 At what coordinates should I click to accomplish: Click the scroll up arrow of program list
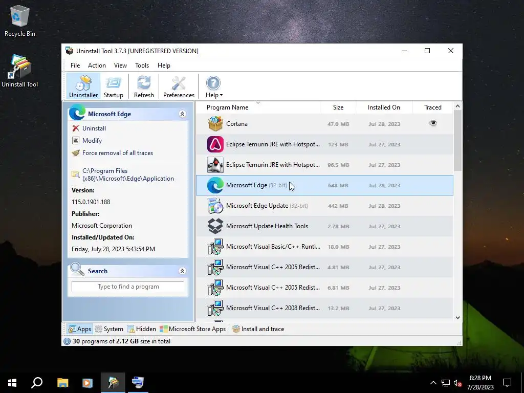point(457,106)
